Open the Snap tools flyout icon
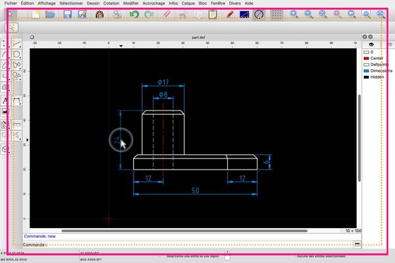The image size is (395, 263). pos(16,136)
